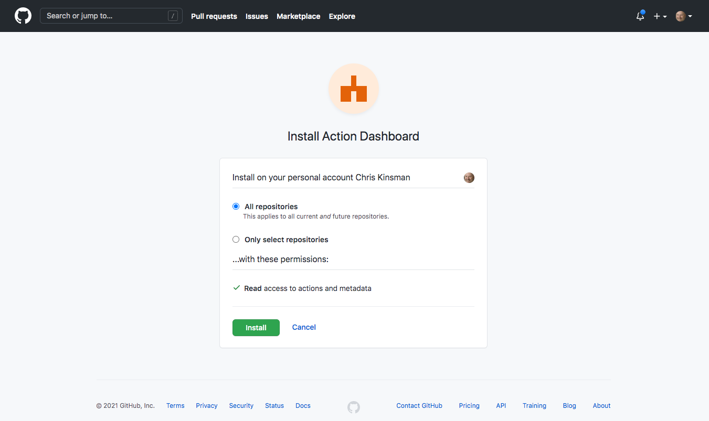Focus the Search or jump to field
Image resolution: width=709 pixels, height=421 pixels.
tap(111, 16)
